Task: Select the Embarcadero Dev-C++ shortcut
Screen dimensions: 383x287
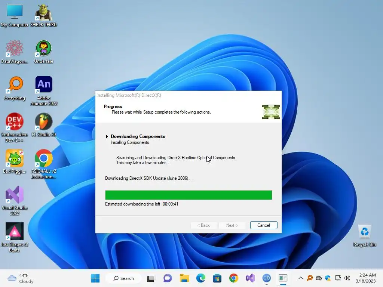Action: click(x=15, y=128)
